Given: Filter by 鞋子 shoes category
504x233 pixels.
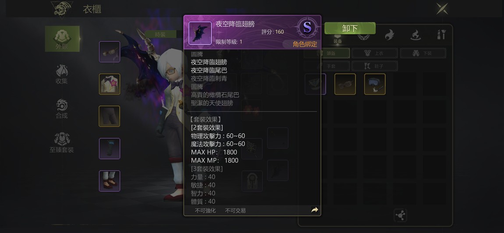Looking at the screenshot, I should click(375, 66).
